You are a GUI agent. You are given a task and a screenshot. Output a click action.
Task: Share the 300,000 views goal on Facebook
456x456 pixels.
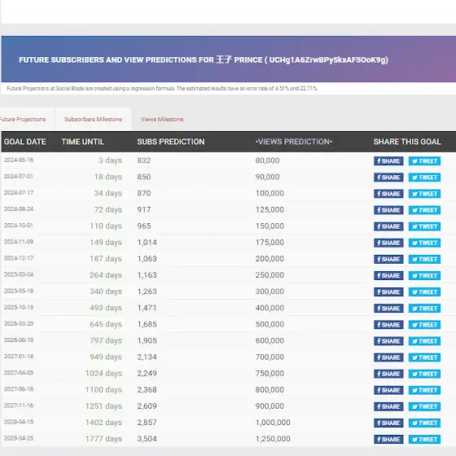(388, 292)
